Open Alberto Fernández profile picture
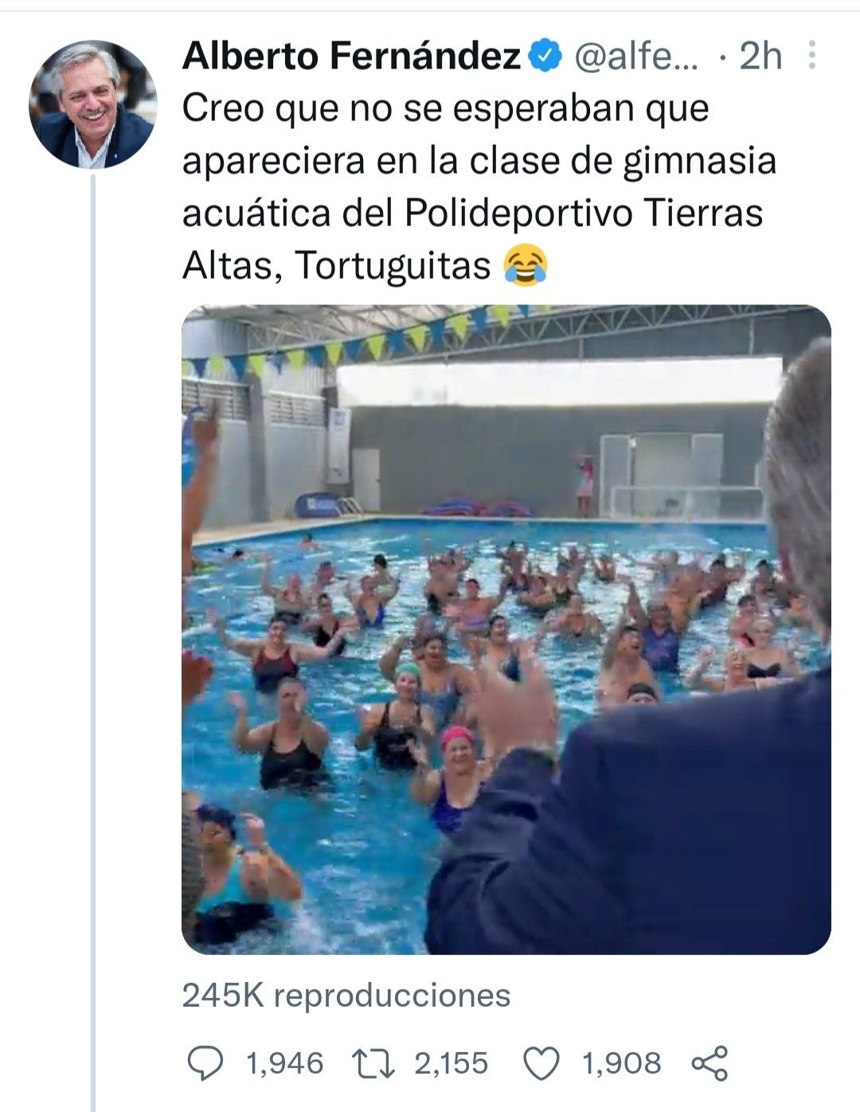This screenshot has height=1112, width=860. pyautogui.click(x=92, y=104)
